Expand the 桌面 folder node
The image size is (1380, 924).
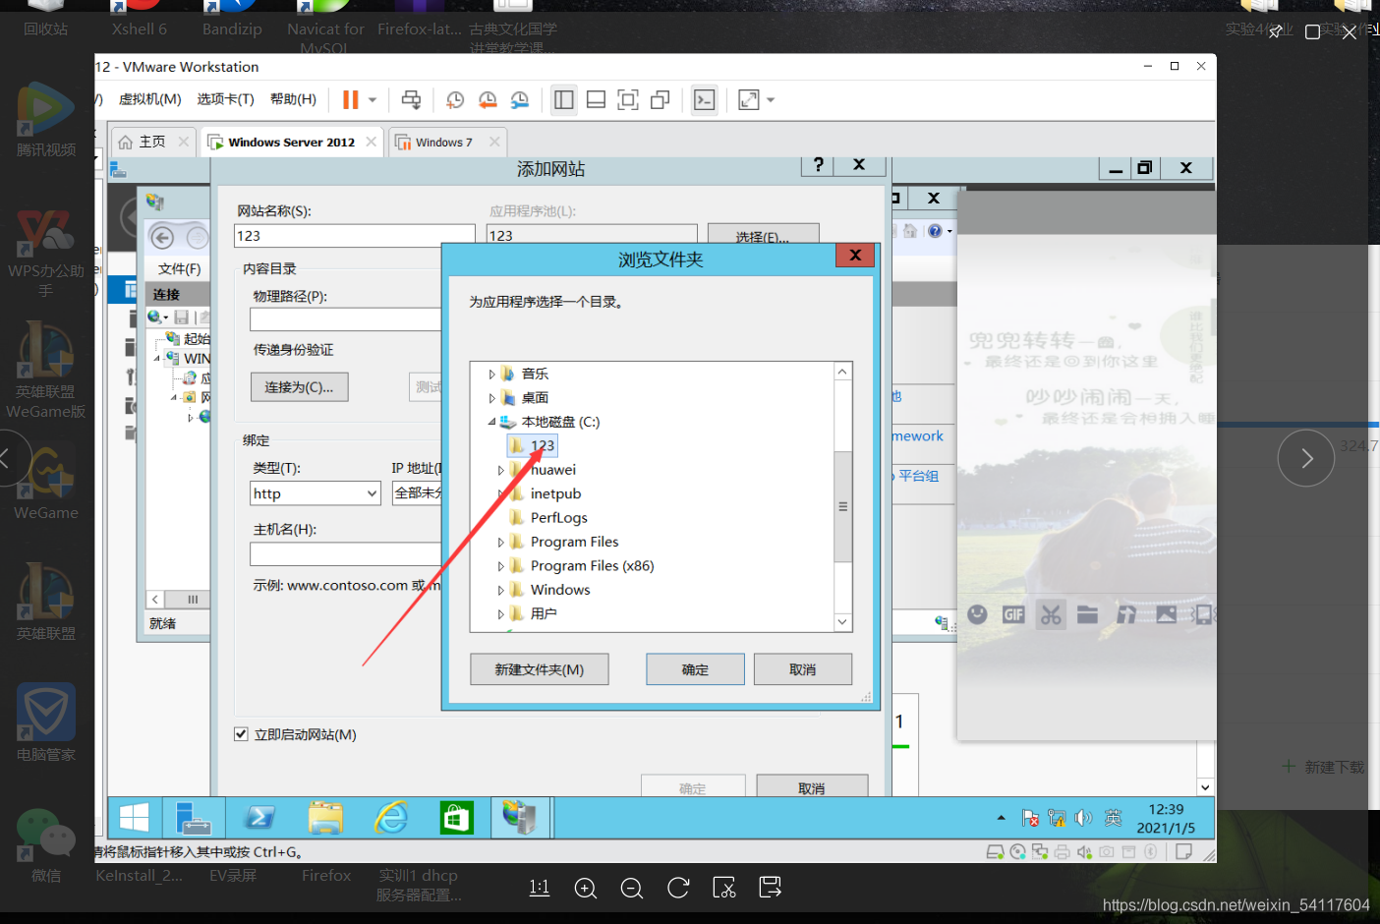[x=491, y=398]
